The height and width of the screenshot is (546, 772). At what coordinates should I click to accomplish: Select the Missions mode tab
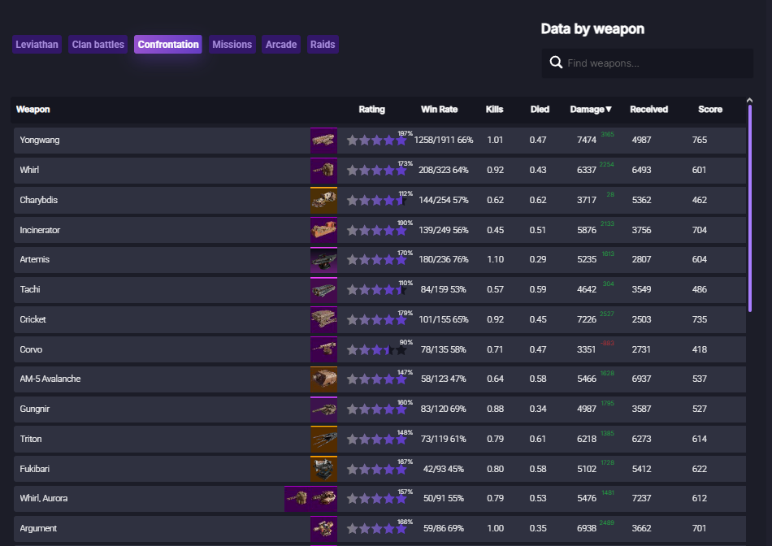pos(232,45)
